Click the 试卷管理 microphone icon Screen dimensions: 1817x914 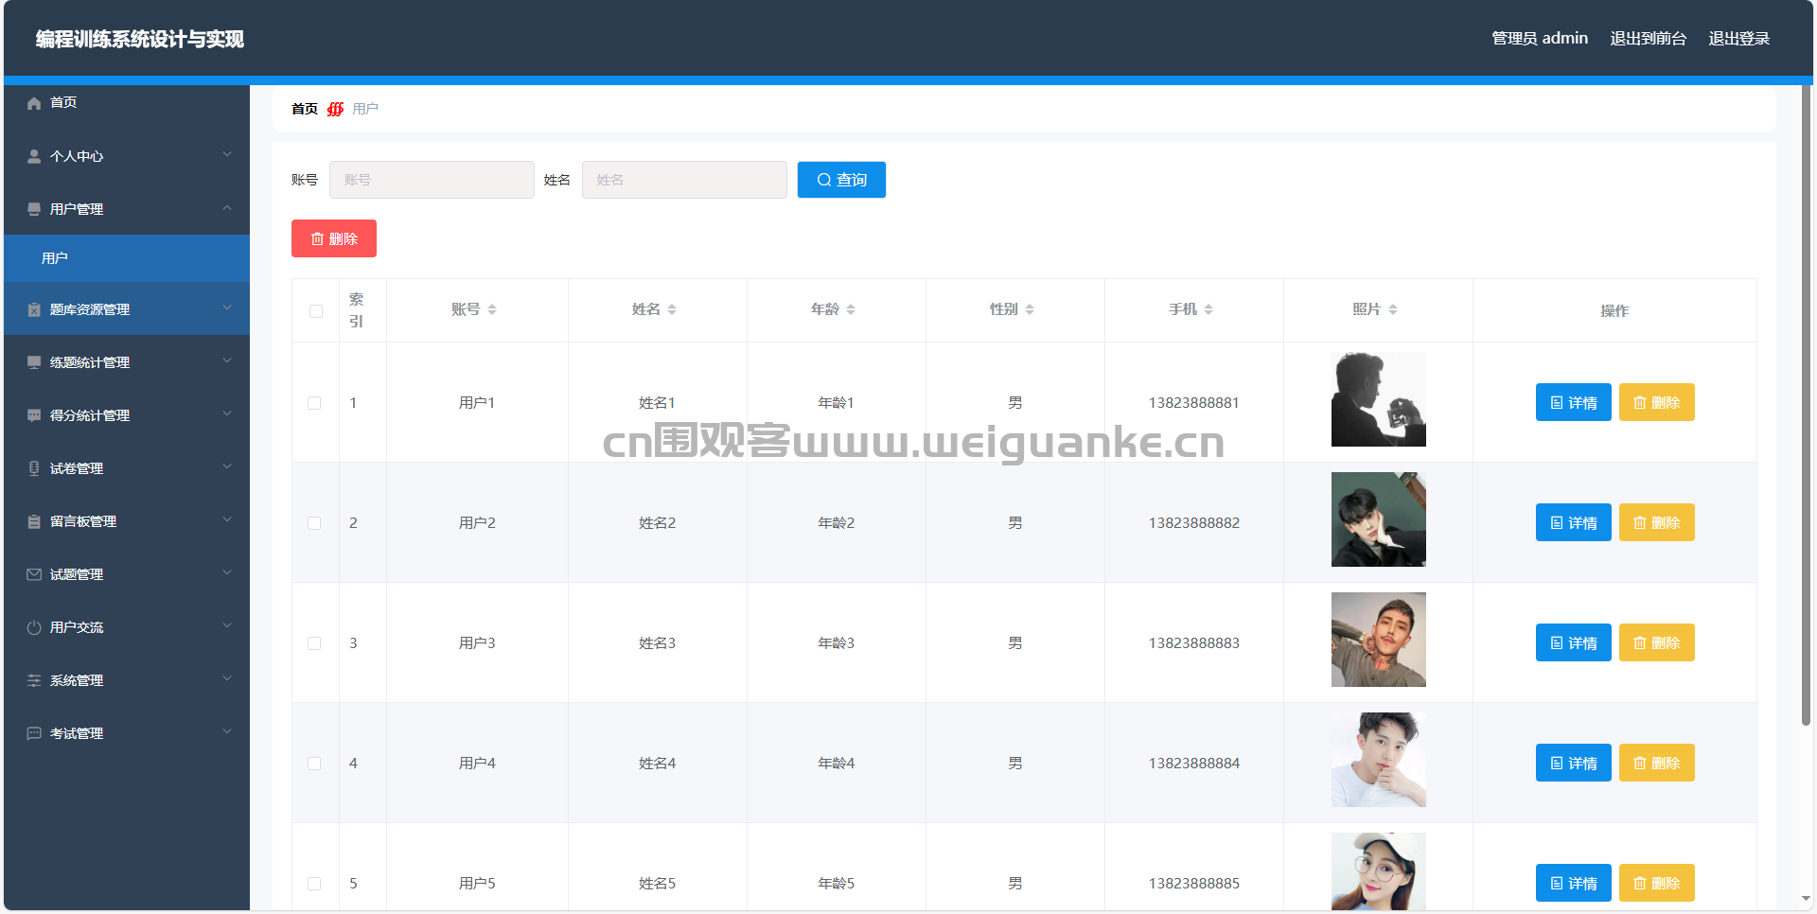tap(34, 468)
